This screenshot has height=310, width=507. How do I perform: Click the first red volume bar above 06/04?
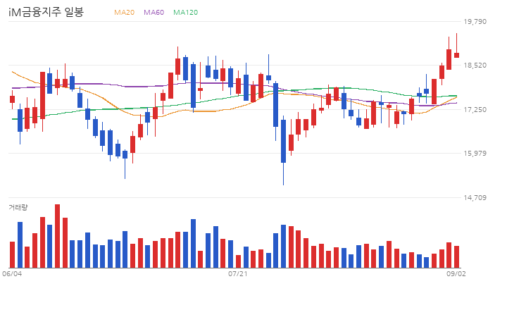12,254
